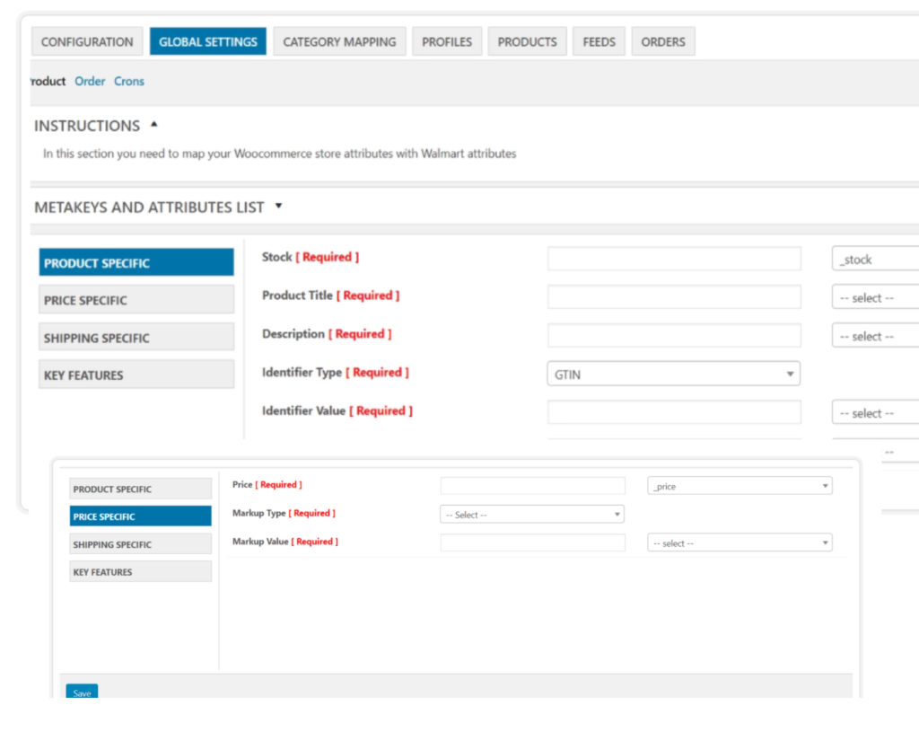919x732 pixels.
Task: Open the Profiles tab
Action: tap(447, 41)
